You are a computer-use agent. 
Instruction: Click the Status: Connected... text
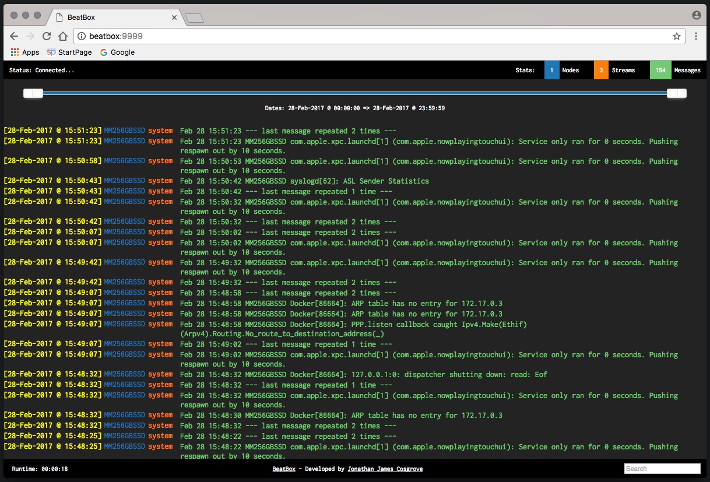tap(42, 71)
